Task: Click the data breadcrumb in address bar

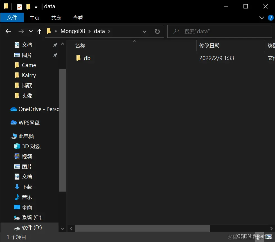Action: coord(99,31)
